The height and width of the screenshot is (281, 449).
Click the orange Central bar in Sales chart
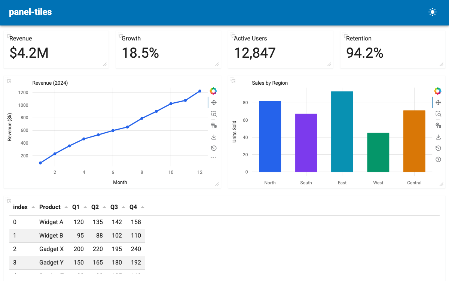[414, 141]
